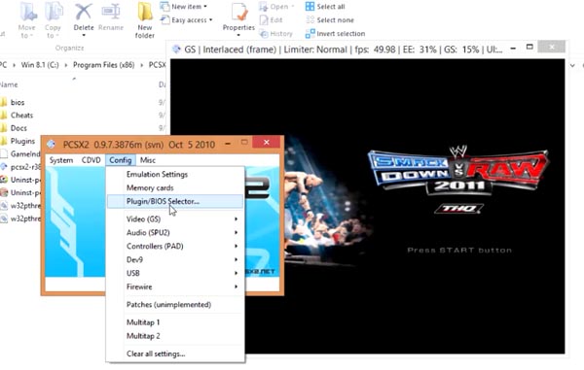
Task: Open the Misc menu in PCSX2
Action: pos(148,160)
